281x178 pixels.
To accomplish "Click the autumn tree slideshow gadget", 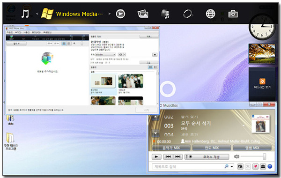I will click(x=262, y=53).
